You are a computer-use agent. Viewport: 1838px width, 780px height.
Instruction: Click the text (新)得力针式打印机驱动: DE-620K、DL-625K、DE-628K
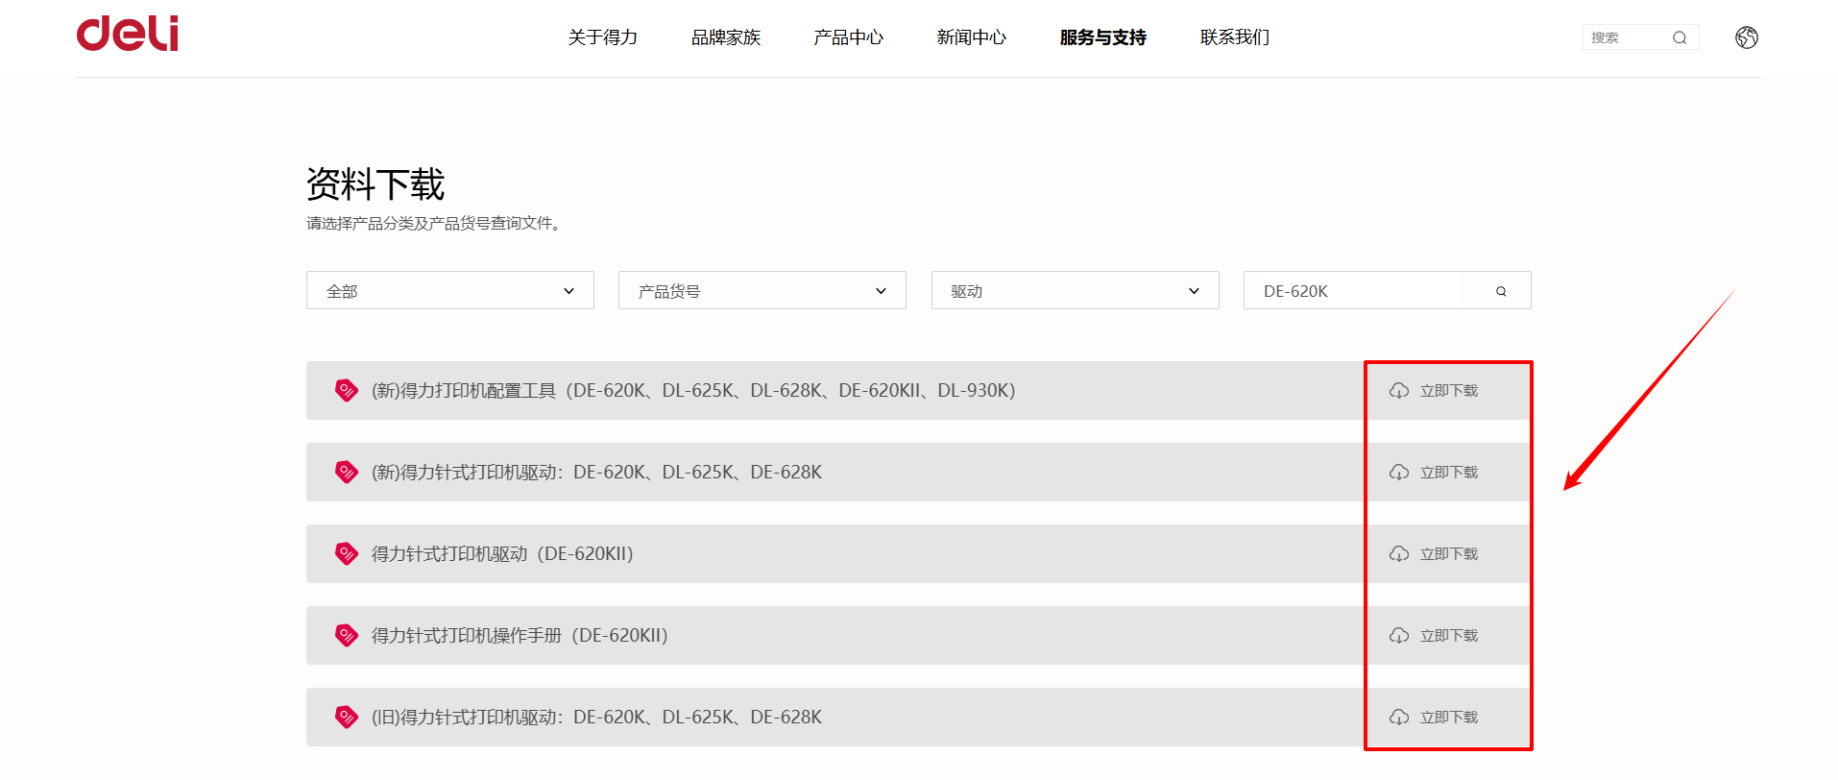point(596,472)
